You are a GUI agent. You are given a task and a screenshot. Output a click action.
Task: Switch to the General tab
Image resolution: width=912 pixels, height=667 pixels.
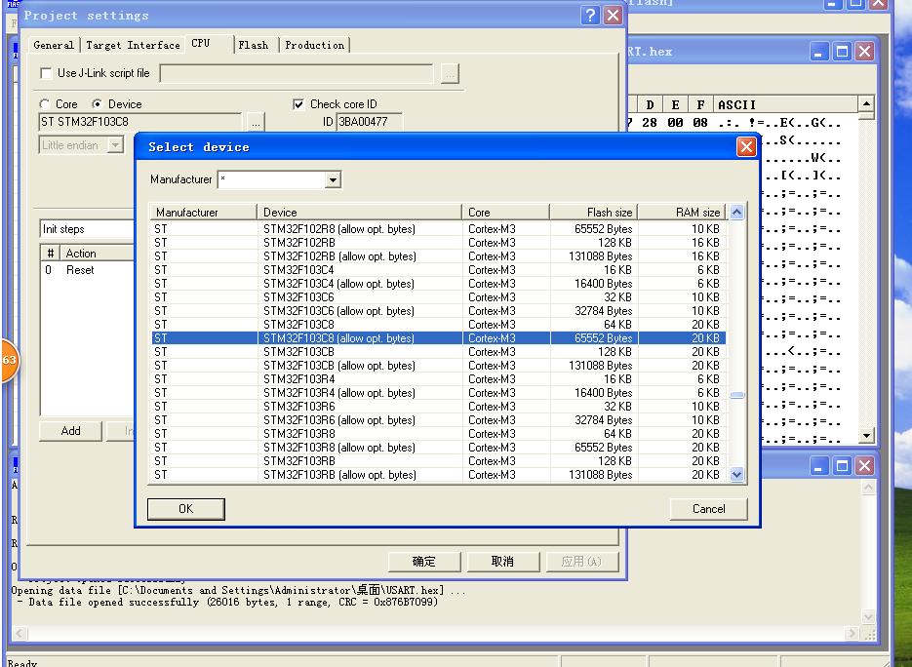(x=54, y=45)
